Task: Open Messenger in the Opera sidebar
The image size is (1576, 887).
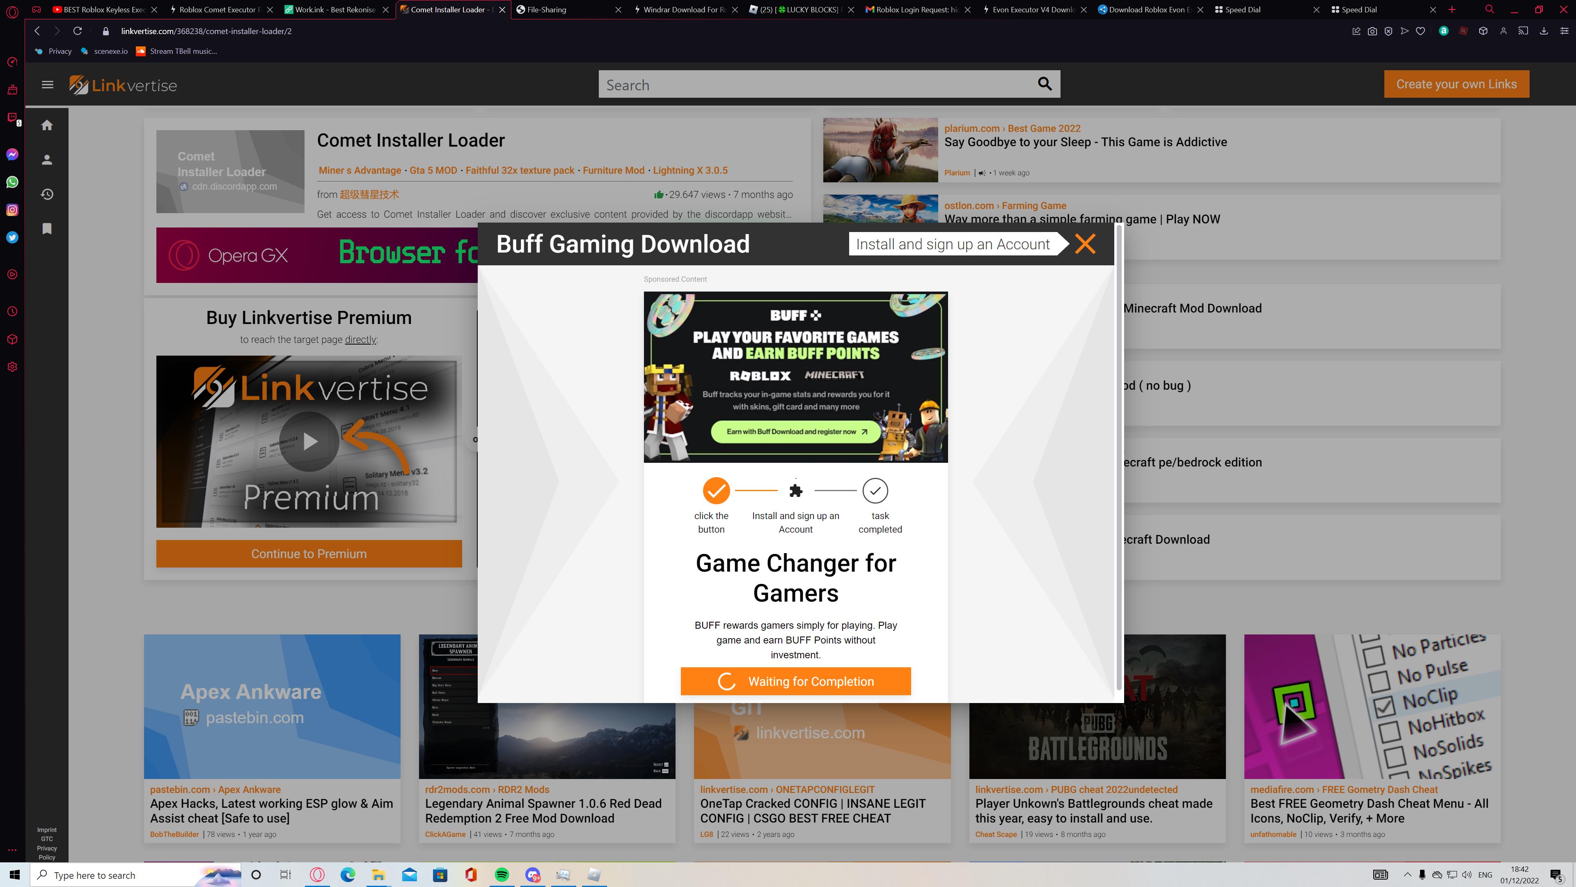Action: 12,154
